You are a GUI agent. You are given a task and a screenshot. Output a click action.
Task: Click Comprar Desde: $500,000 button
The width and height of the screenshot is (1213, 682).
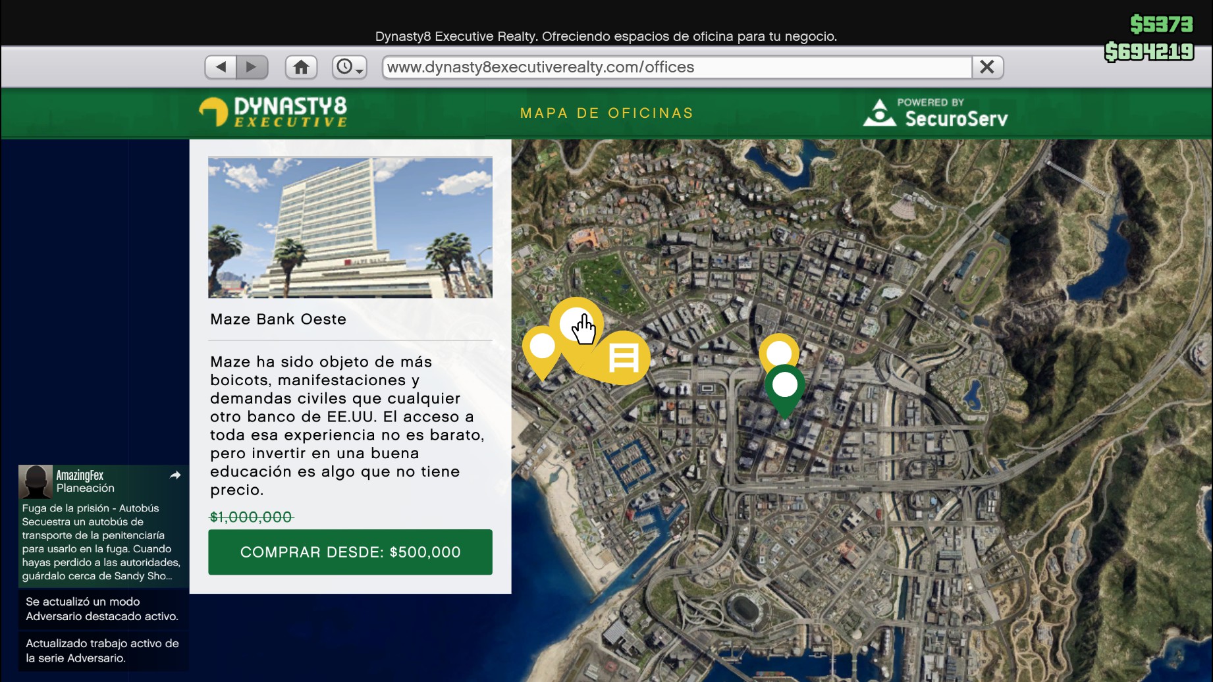coord(350,552)
